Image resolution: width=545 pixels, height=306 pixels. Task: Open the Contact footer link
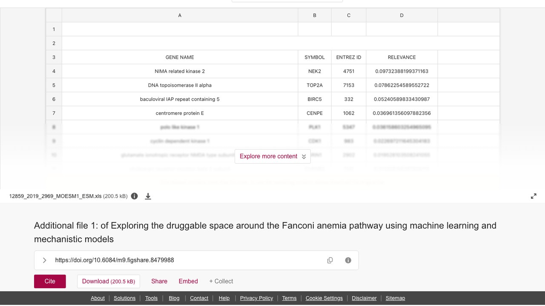click(199, 298)
